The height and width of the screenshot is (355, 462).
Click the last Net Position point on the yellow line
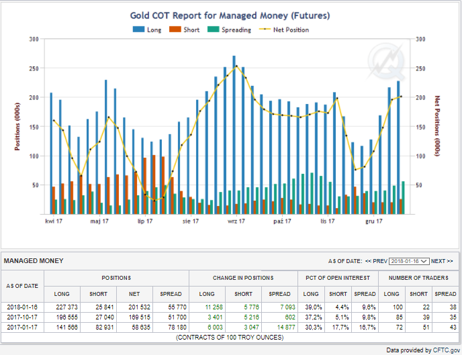point(401,96)
